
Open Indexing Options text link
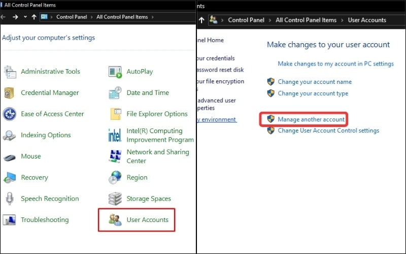46,135
